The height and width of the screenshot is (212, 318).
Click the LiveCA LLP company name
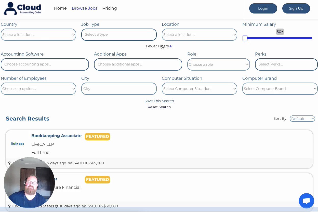pyautogui.click(x=43, y=144)
